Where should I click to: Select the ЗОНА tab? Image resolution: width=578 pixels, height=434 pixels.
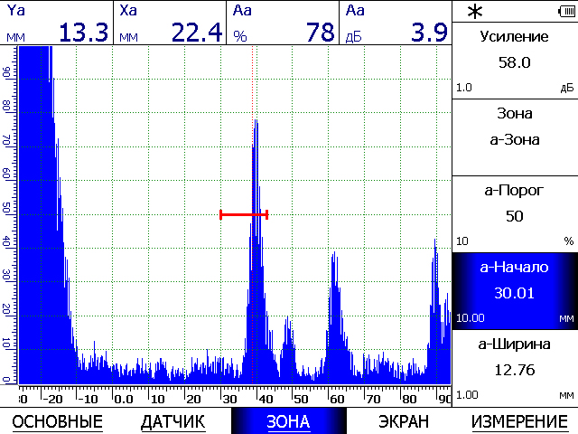click(x=289, y=421)
